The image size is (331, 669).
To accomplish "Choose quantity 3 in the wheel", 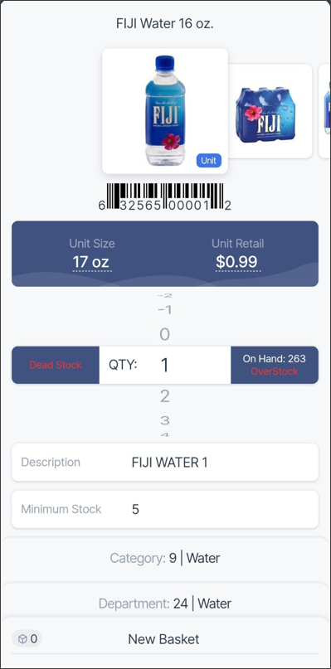I will pos(165,420).
